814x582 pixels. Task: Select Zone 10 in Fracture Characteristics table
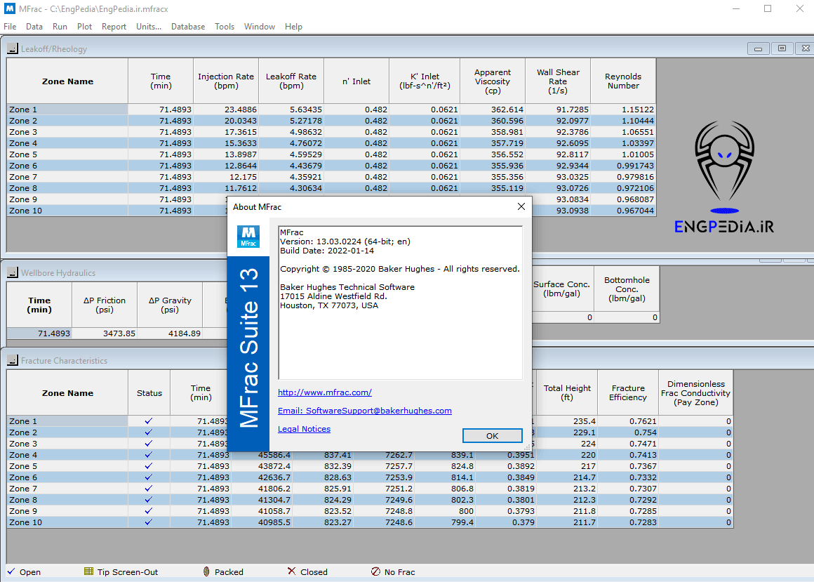tap(67, 522)
